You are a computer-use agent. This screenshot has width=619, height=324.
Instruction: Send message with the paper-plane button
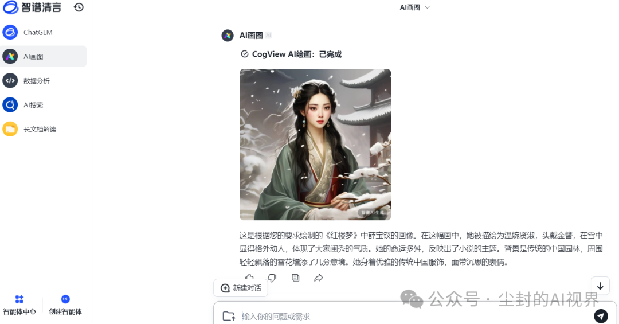pos(601,316)
